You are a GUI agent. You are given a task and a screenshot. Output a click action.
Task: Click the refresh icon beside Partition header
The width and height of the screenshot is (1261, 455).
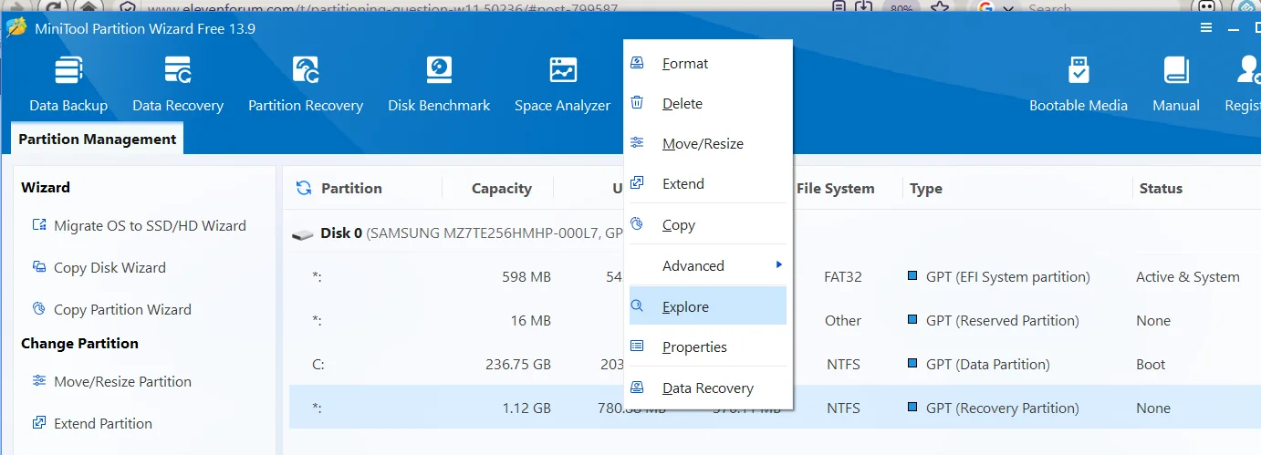tap(304, 188)
